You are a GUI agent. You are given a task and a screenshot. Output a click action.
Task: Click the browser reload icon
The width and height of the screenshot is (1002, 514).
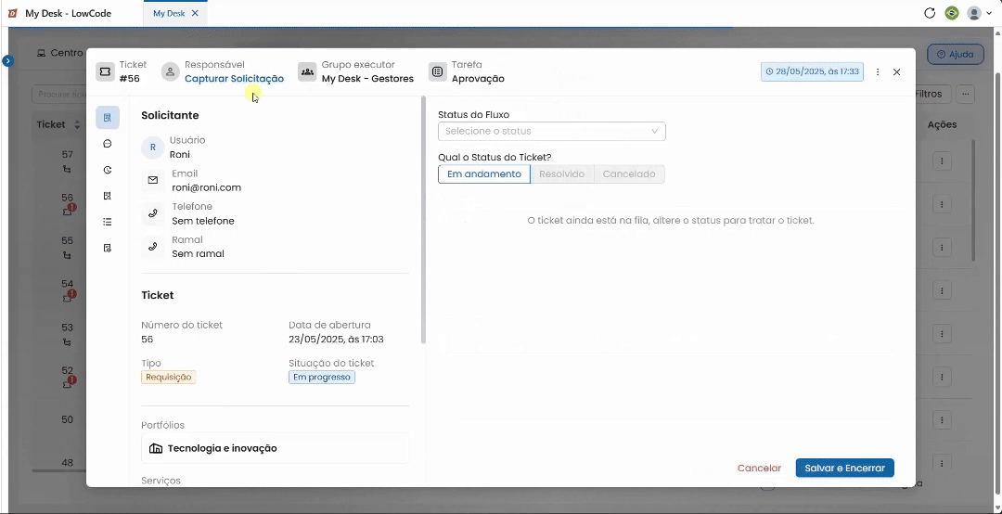coord(930,13)
